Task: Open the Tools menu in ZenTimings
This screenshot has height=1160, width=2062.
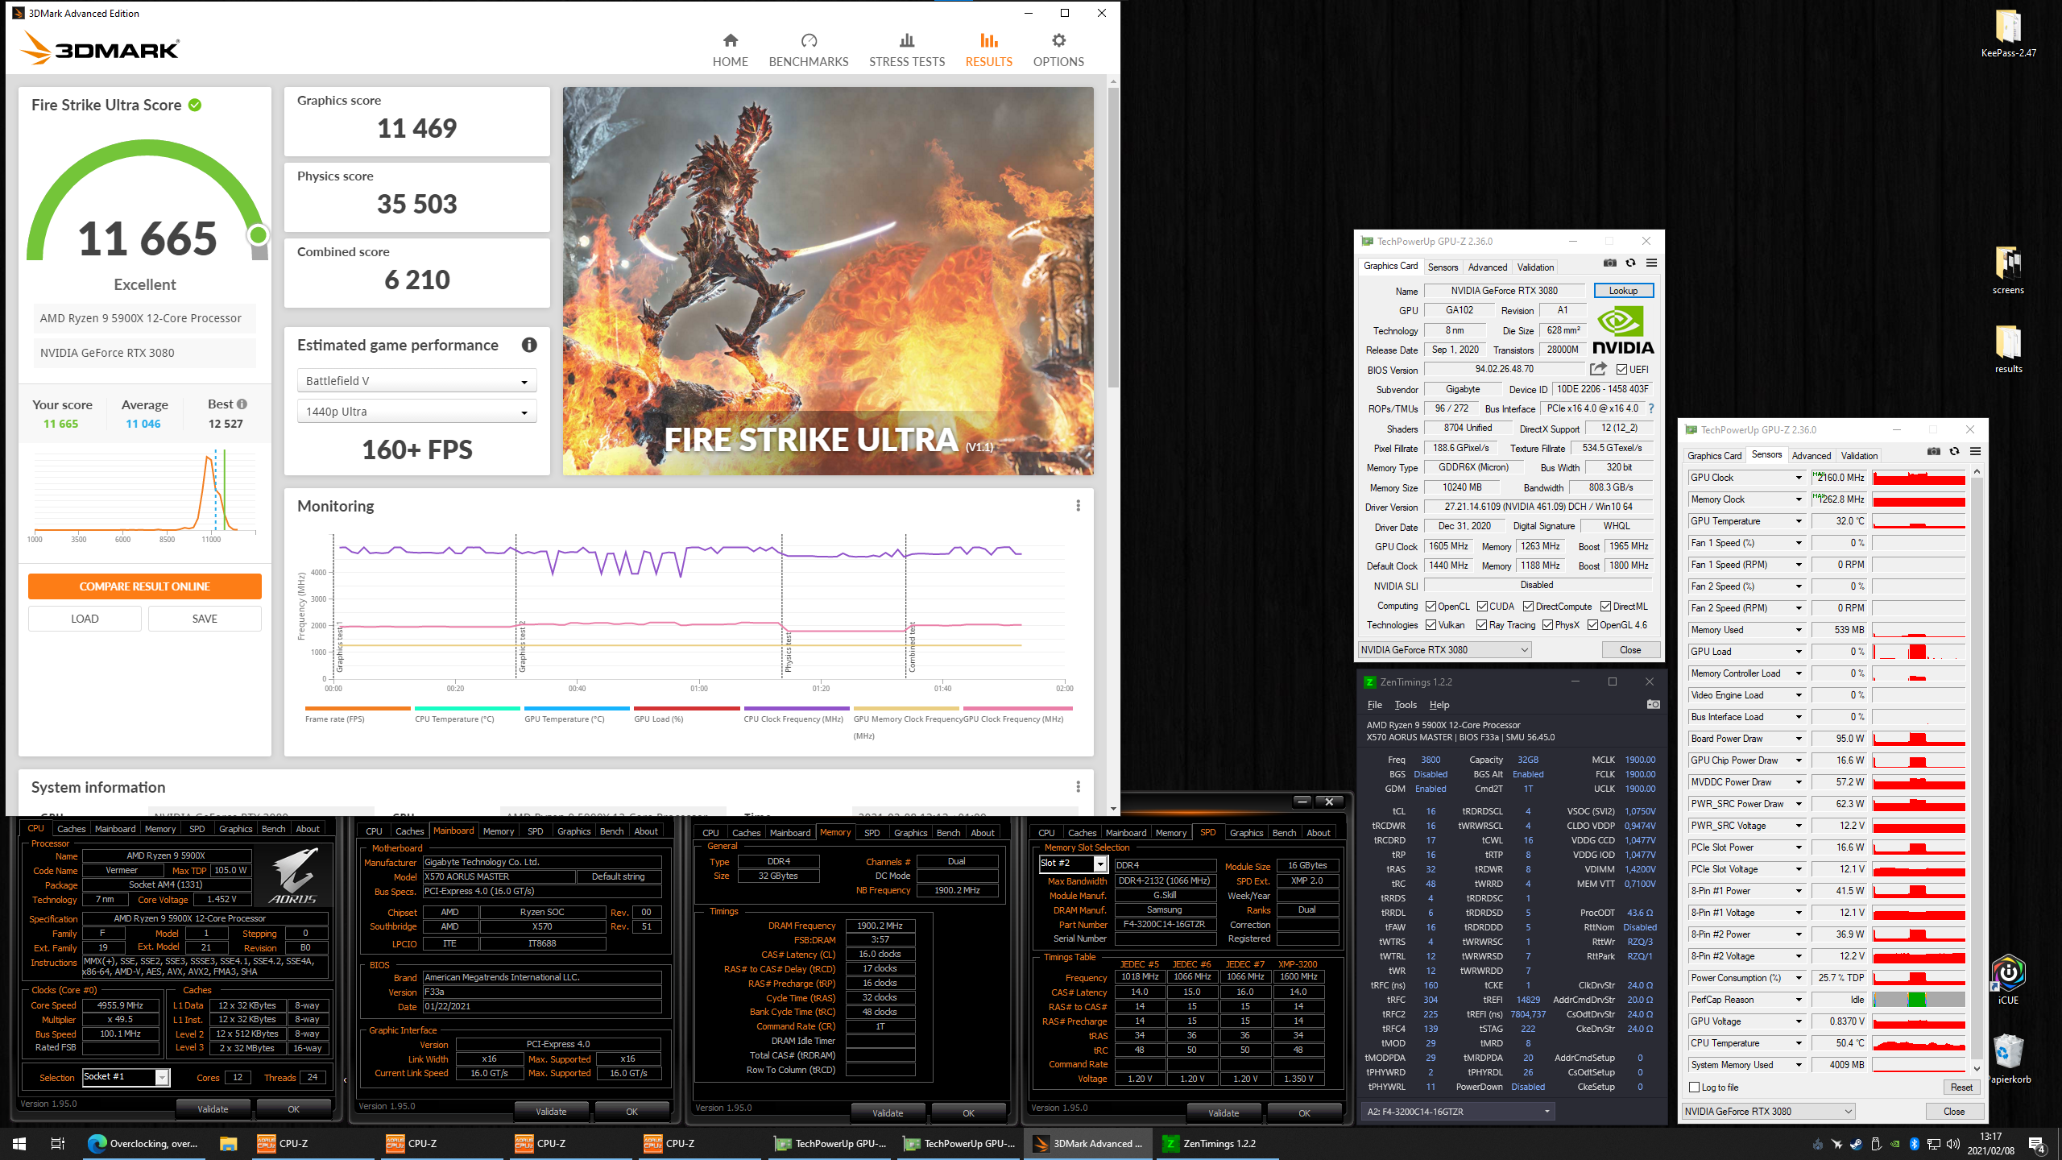Action: (1406, 705)
